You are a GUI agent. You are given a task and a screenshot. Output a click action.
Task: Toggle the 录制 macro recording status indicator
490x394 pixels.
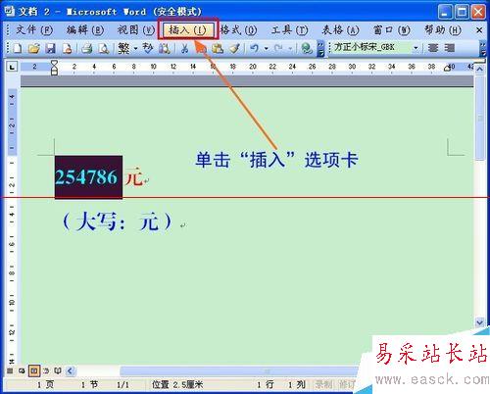click(323, 384)
